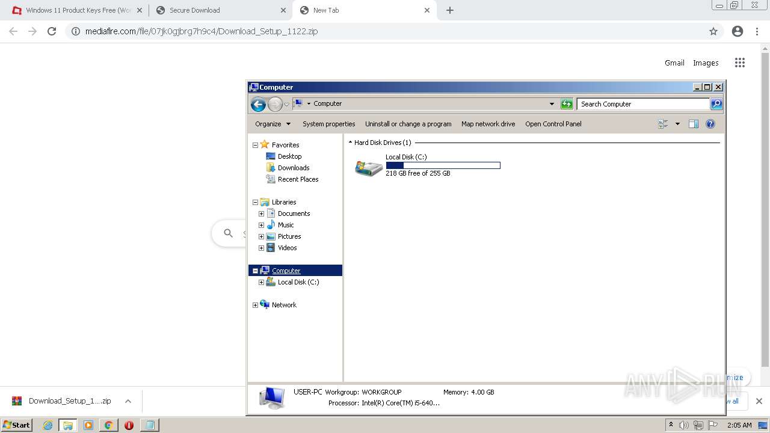Screen dimensions: 770x433
Task: Select Network in the navigation pane
Action: pos(284,305)
